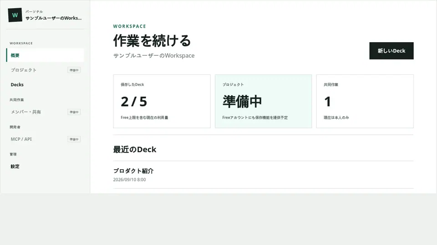437x245 pixels.
Task: Open 設定 in the sidebar
Action: 45,167
